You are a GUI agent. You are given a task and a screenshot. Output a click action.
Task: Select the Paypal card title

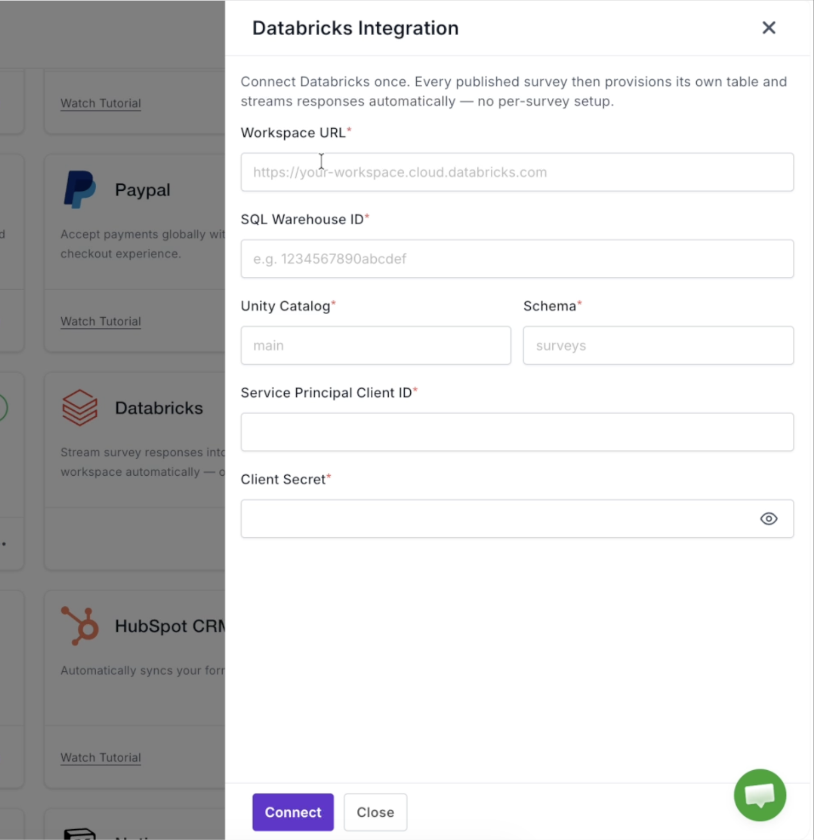[143, 190]
